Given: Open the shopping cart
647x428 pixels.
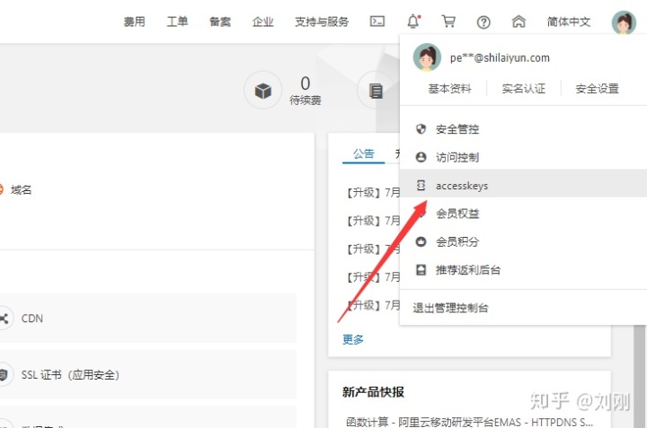Looking at the screenshot, I should (x=448, y=21).
